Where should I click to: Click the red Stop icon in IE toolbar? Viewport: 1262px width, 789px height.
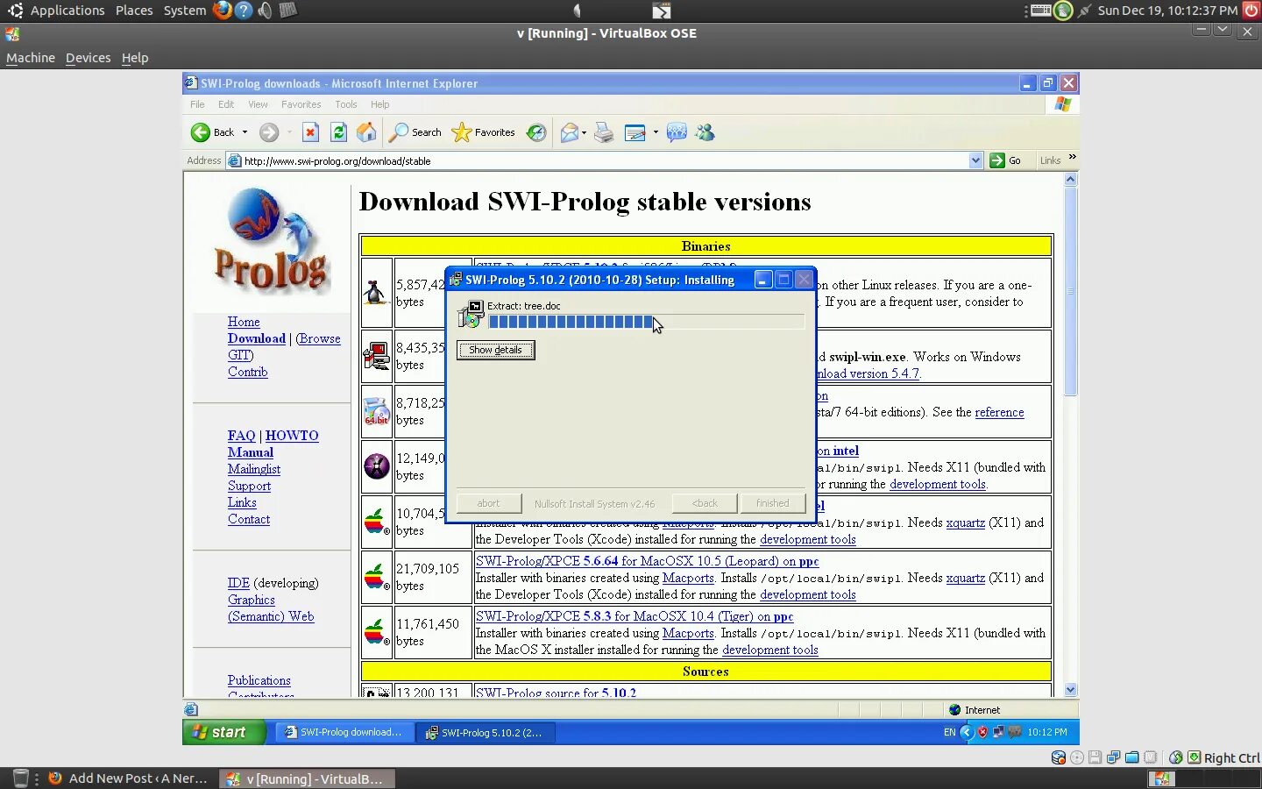click(x=310, y=132)
